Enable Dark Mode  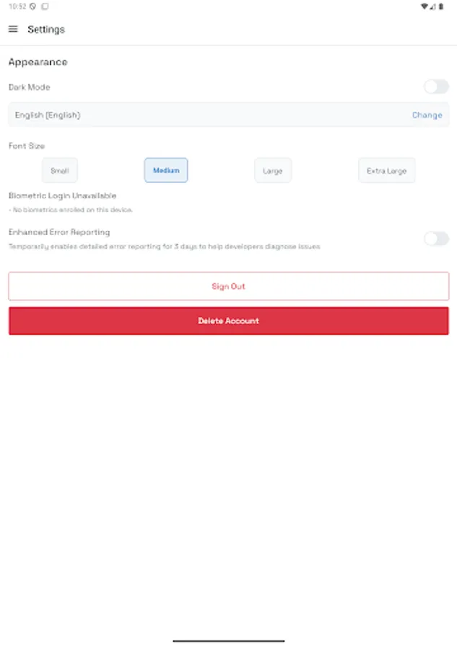[x=436, y=87]
